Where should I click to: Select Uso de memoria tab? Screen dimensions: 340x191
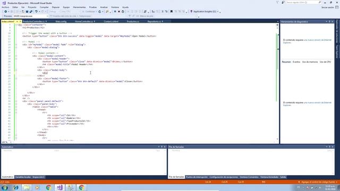[x=310, y=62]
